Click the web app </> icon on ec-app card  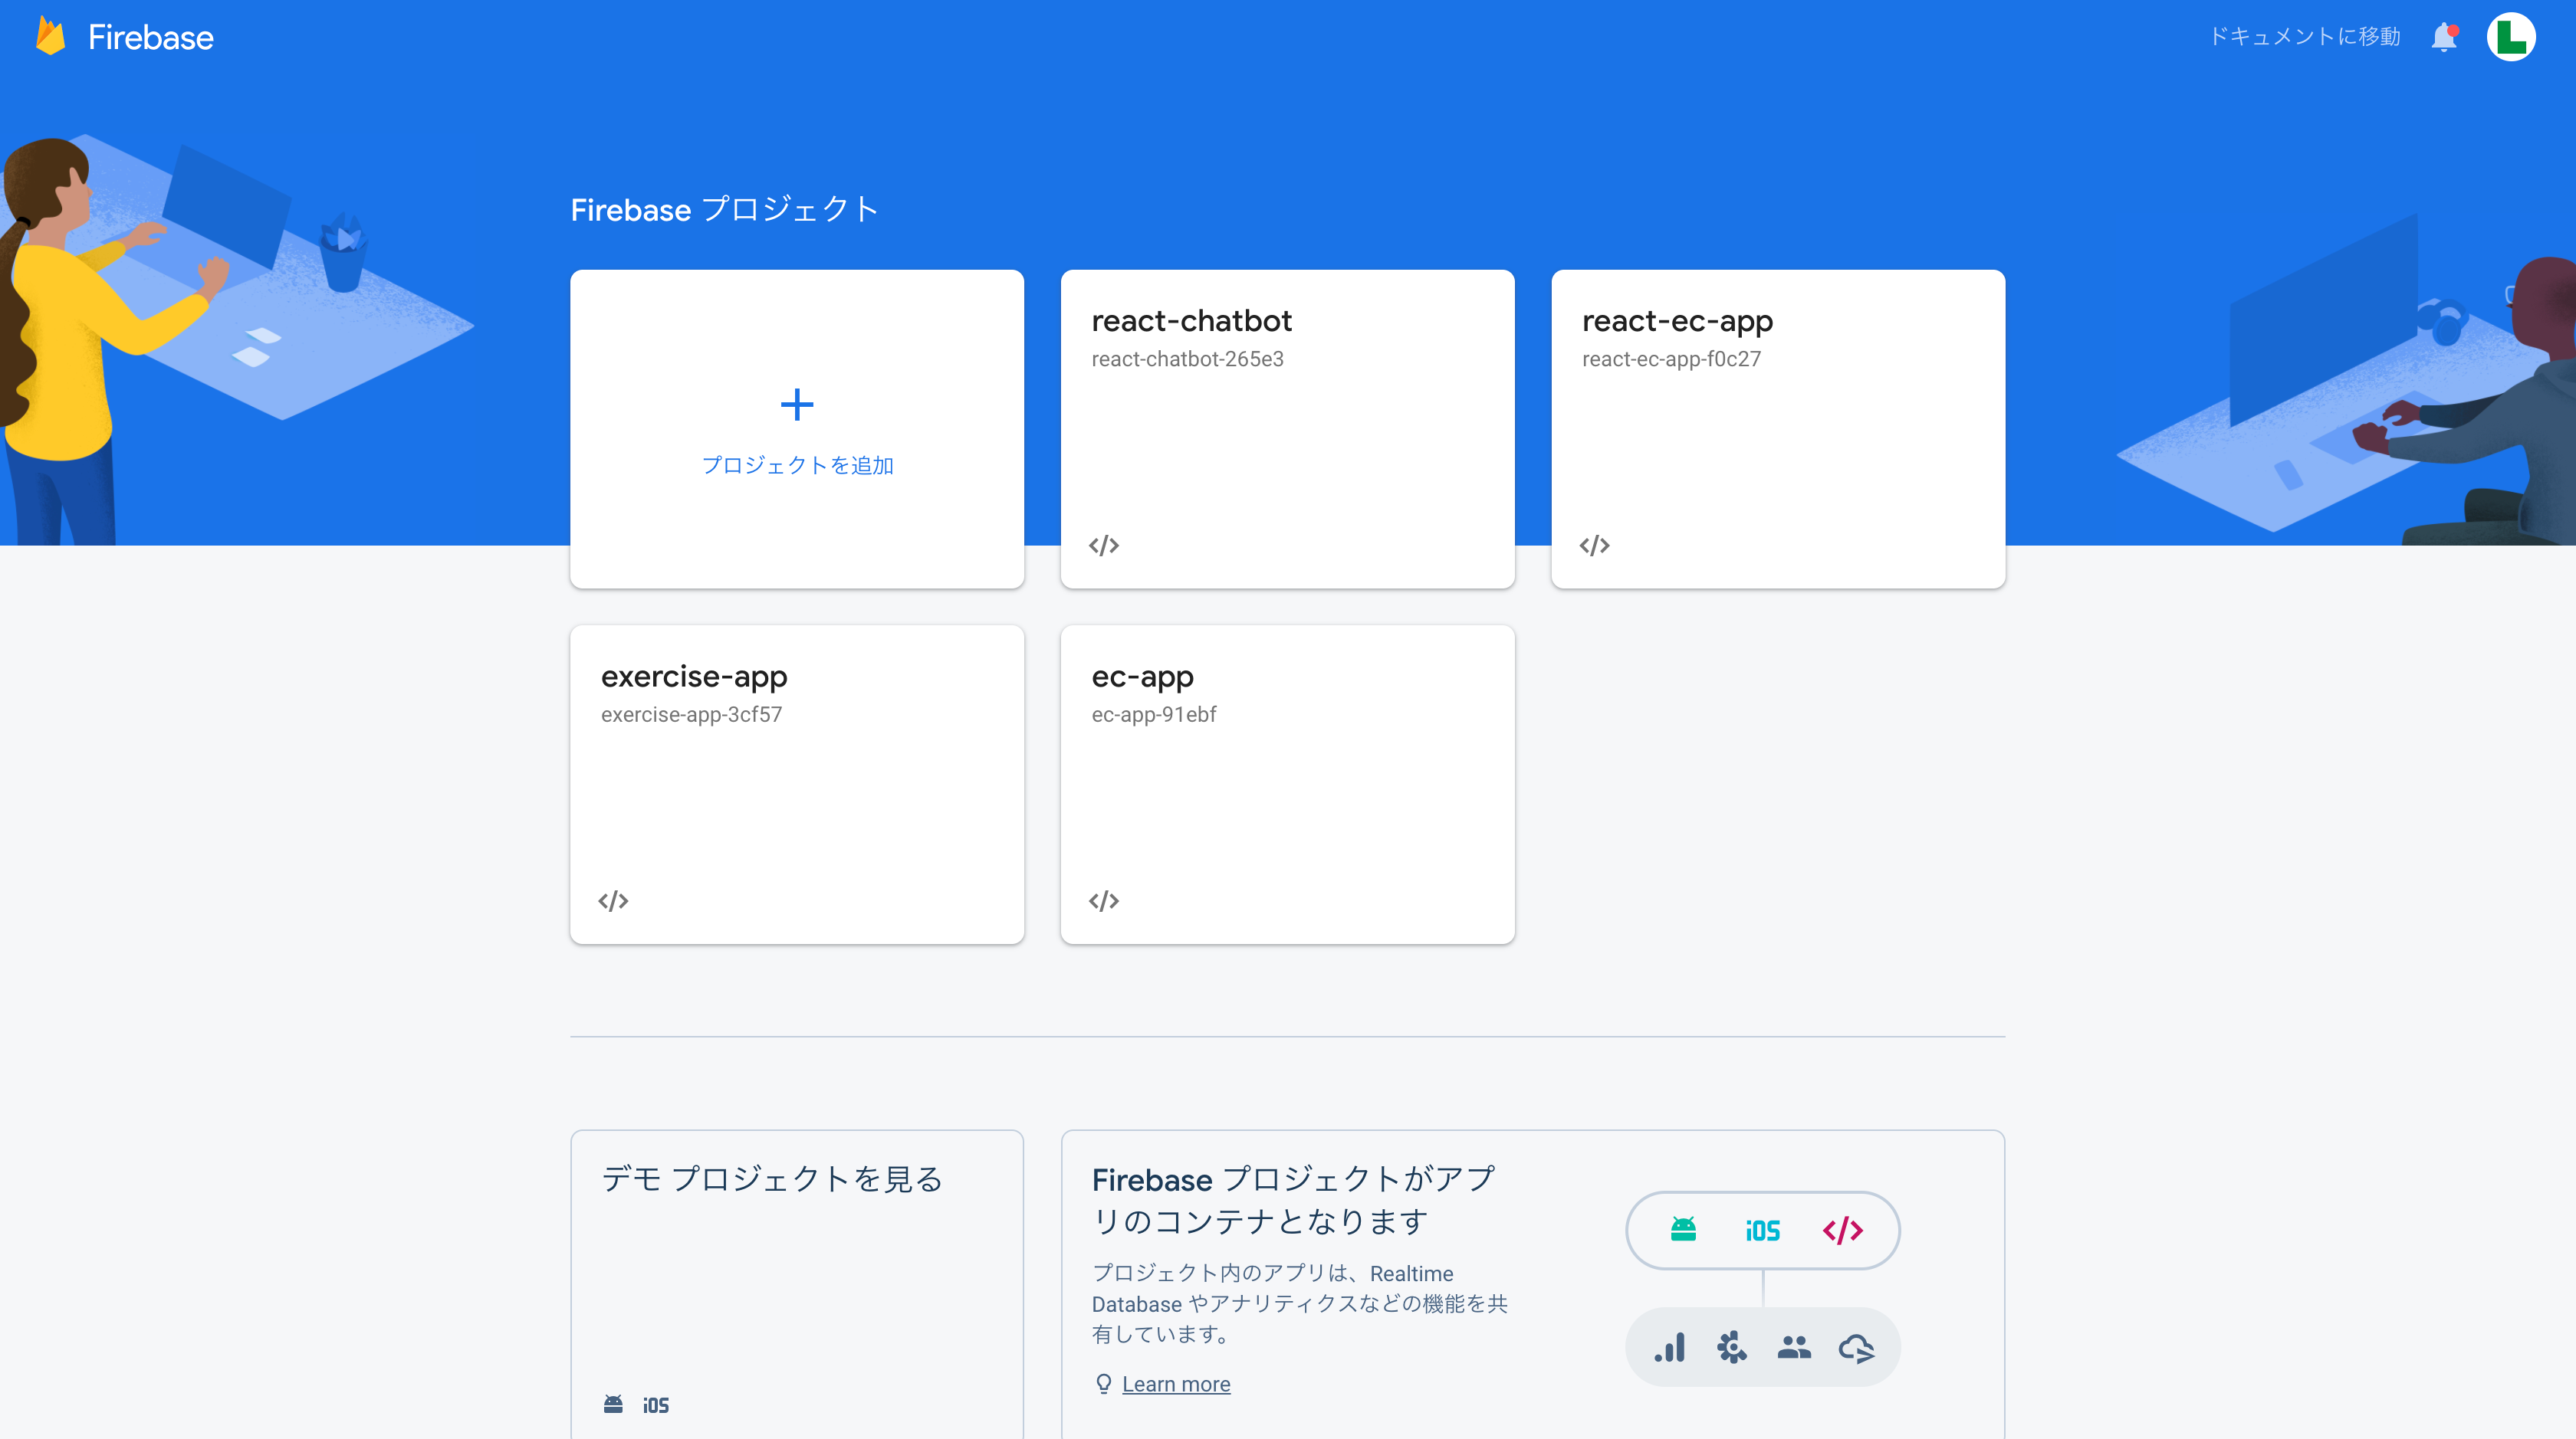point(1105,900)
